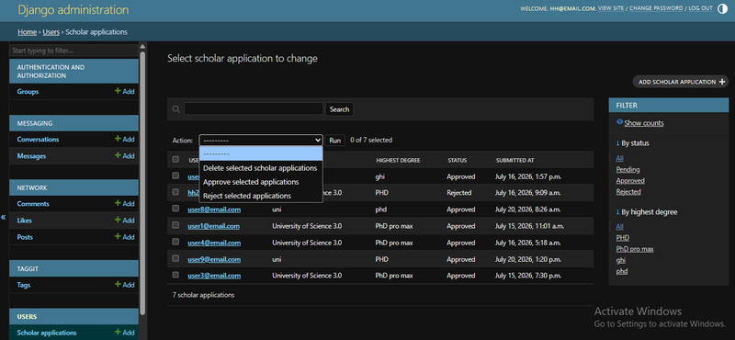
Task: Open user8@email.com application
Action: [x=214, y=210]
